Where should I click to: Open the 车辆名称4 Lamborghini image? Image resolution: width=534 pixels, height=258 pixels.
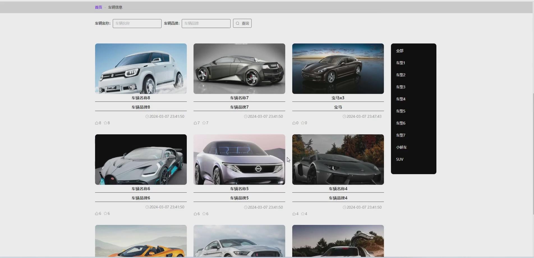tap(338, 160)
